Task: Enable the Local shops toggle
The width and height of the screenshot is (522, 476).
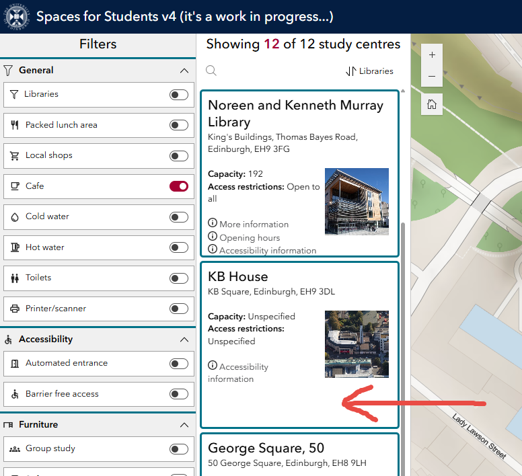Action: (179, 156)
